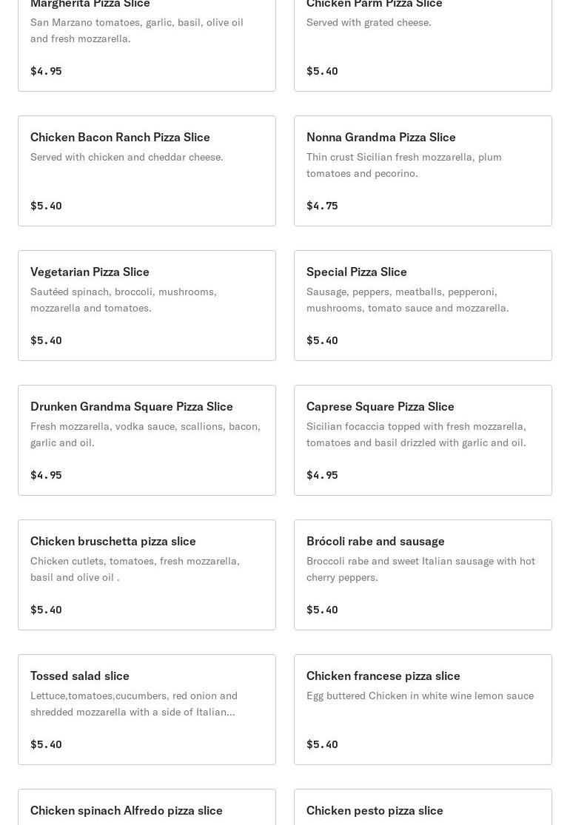Screen dimensions: 570x825
Task: Click the Special Pizza Slice ingredients description
Action: [407, 300]
